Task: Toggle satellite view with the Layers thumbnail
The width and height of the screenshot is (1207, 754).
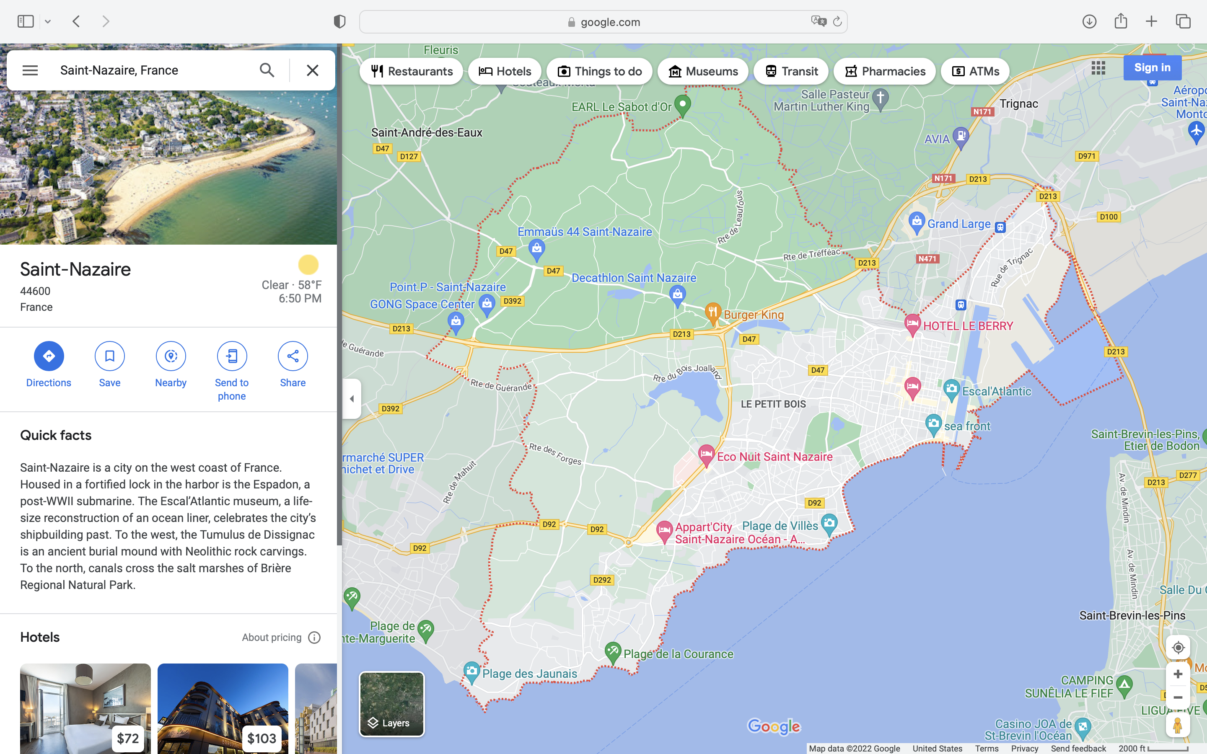Action: pos(391,704)
